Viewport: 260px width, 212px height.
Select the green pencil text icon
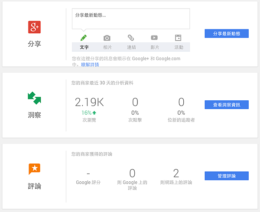(84, 38)
